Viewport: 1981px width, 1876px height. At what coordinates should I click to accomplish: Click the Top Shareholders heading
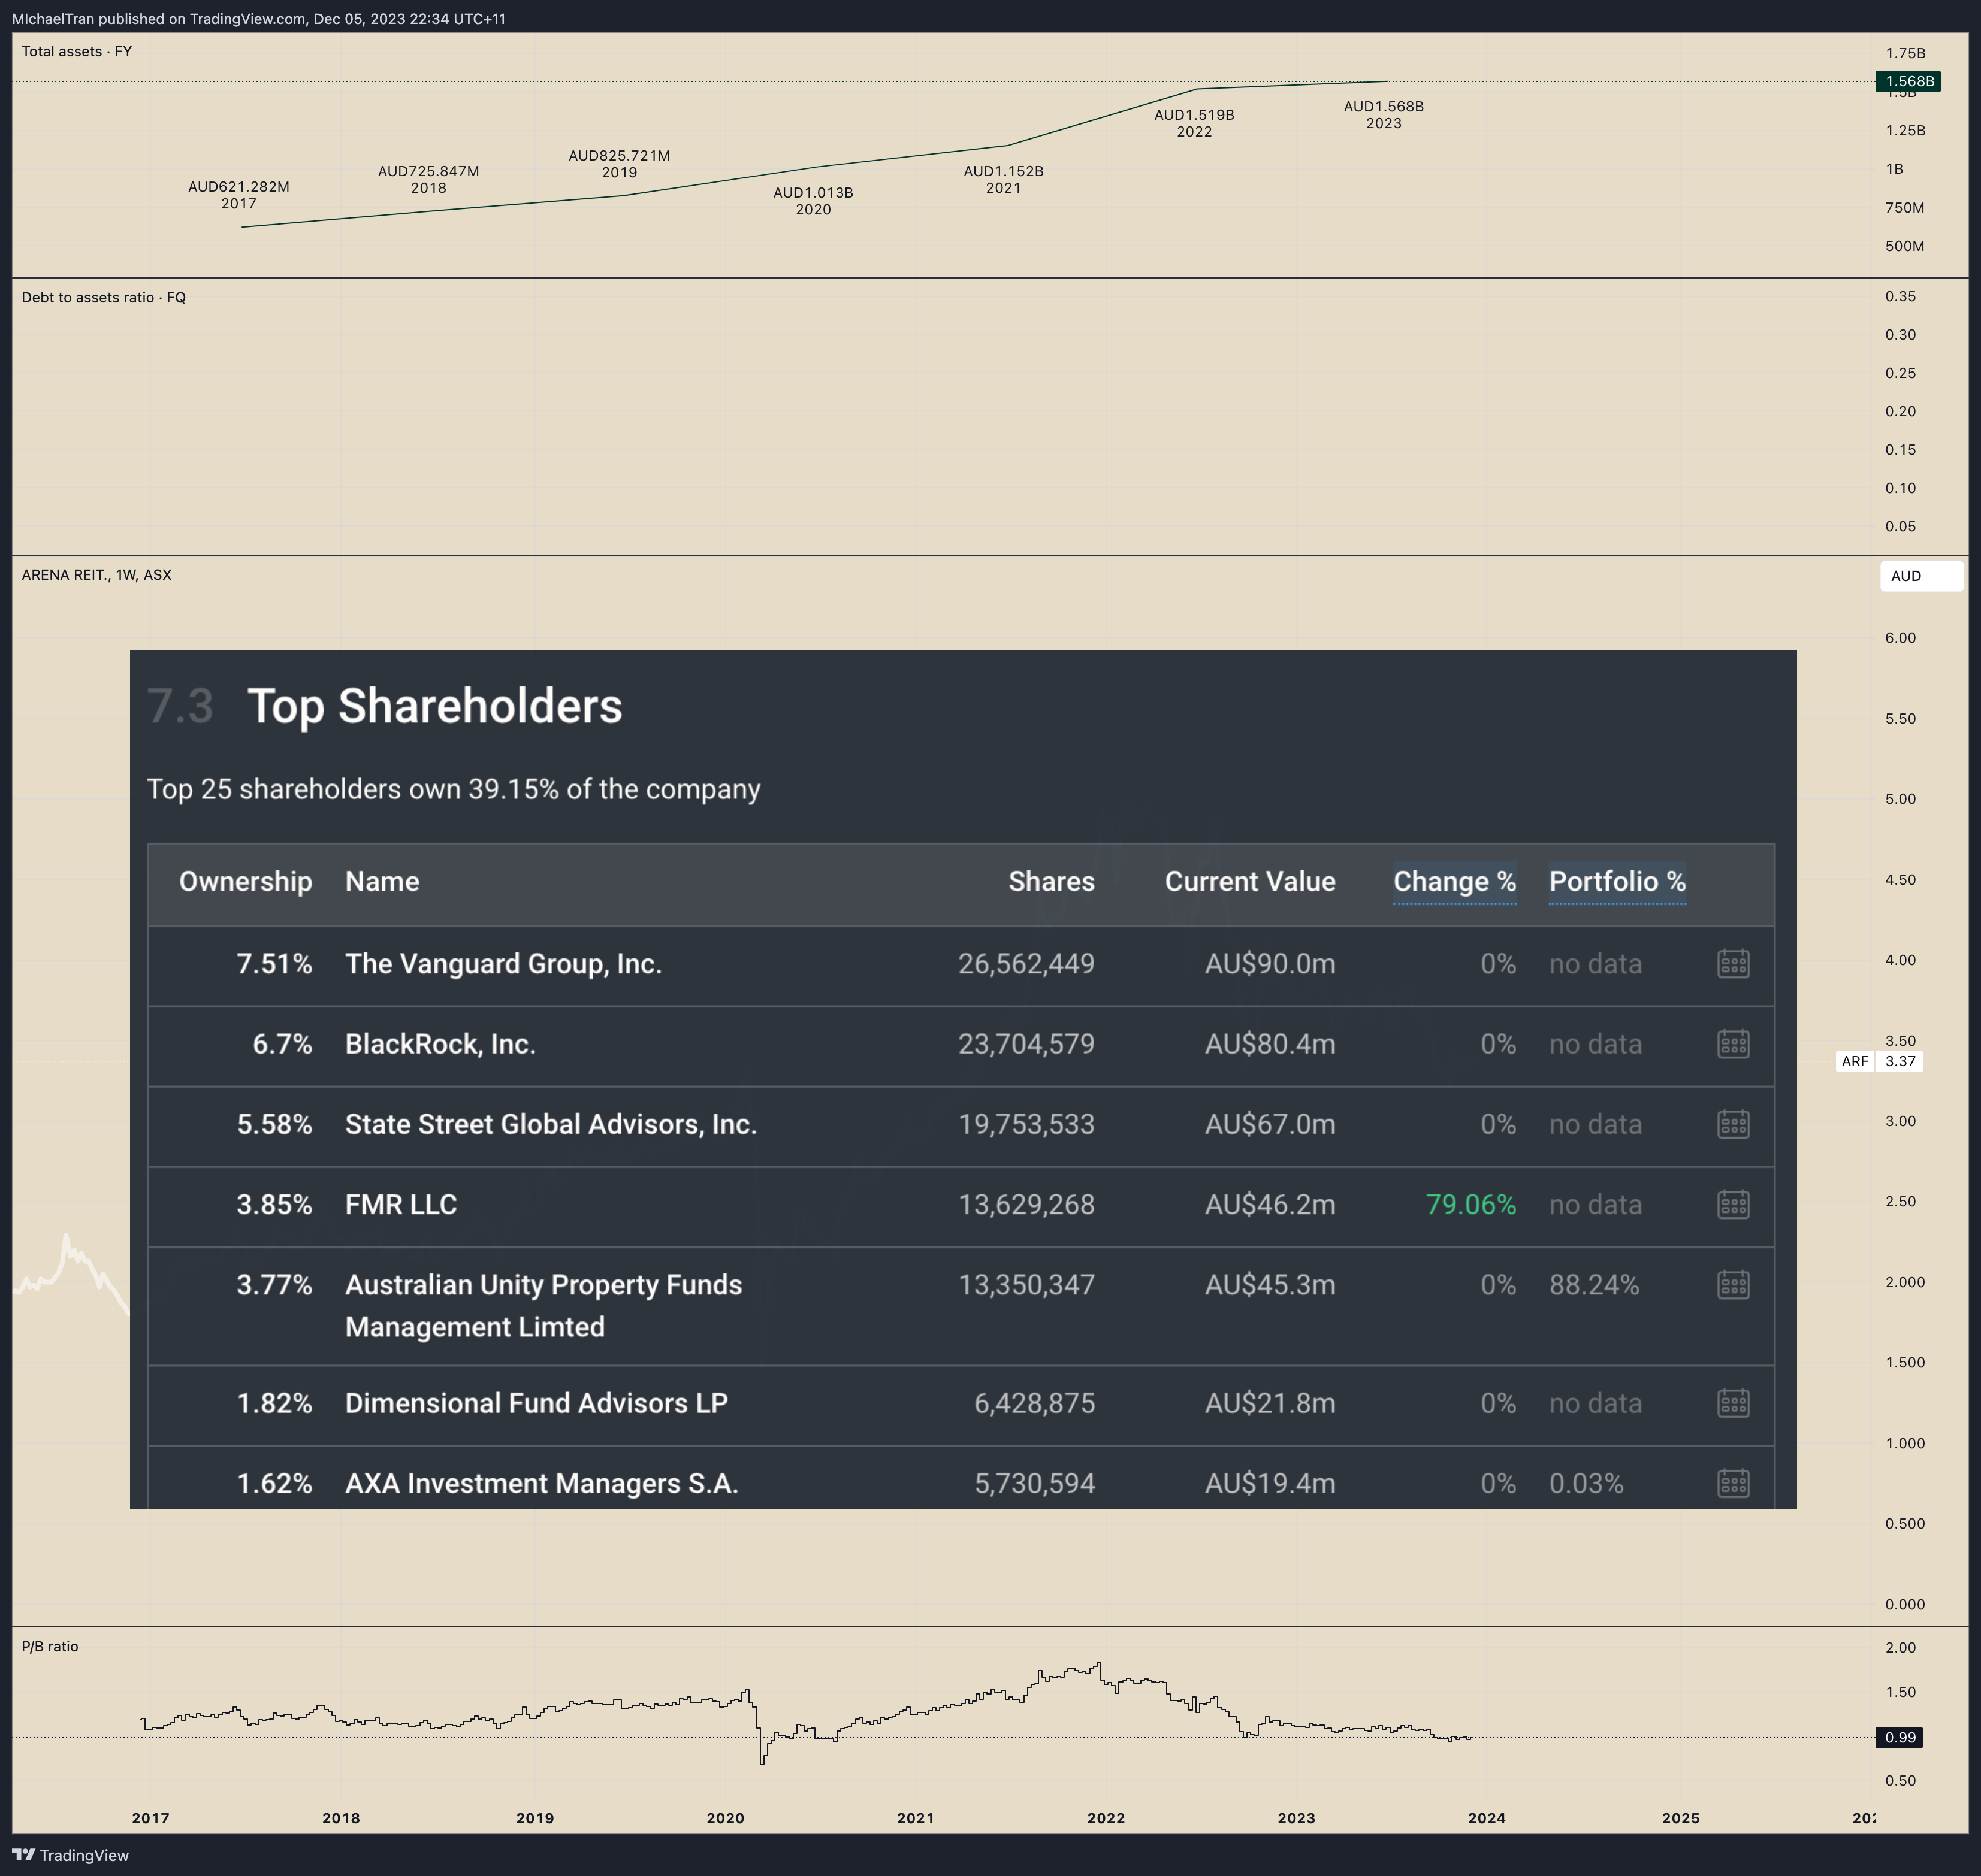435,706
